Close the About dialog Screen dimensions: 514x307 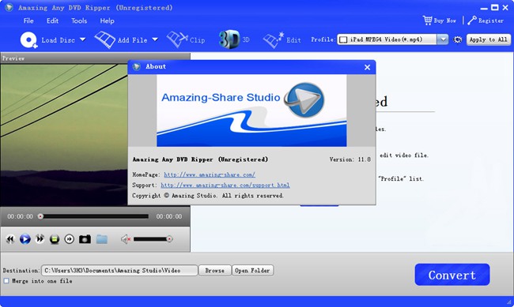(367, 67)
